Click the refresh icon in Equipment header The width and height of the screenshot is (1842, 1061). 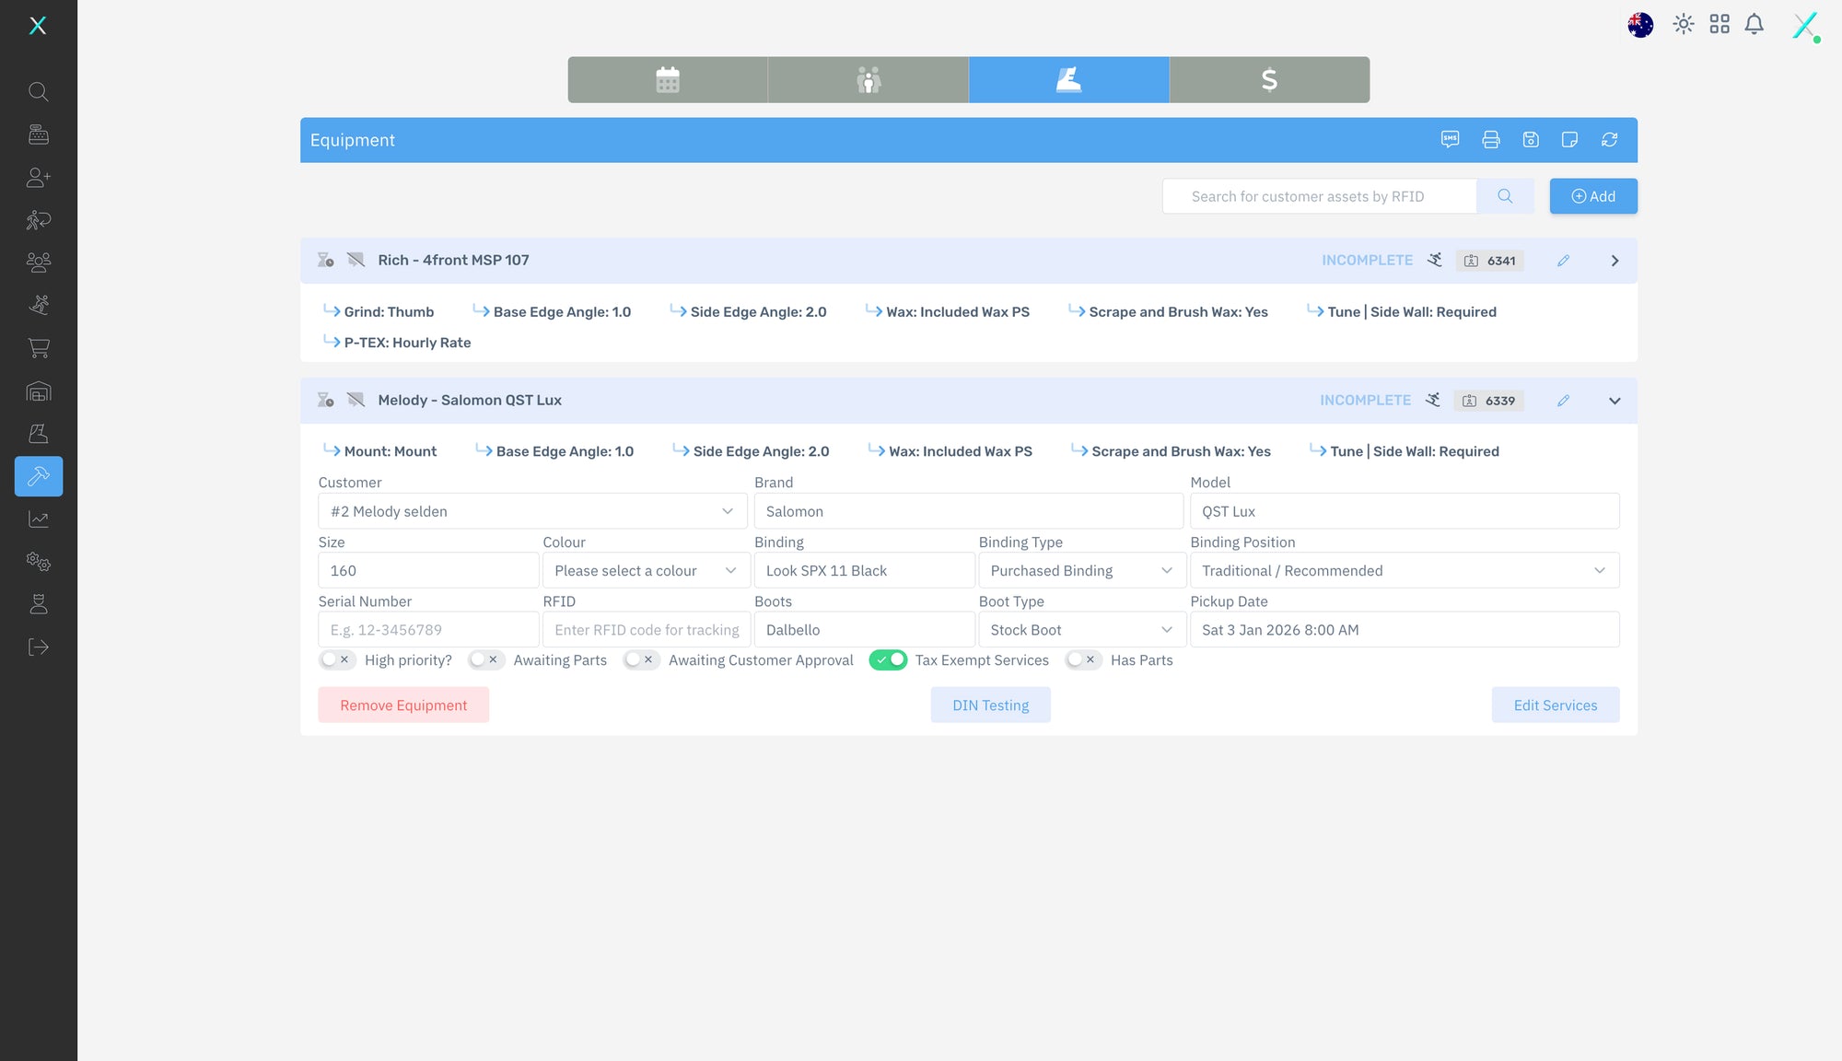(x=1609, y=140)
